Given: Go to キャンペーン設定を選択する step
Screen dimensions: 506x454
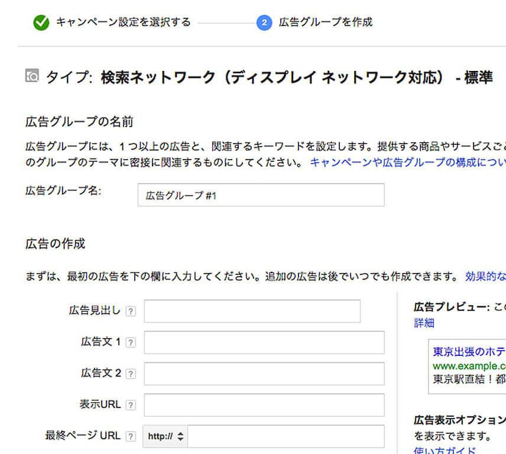Looking at the screenshot, I should click(124, 22).
